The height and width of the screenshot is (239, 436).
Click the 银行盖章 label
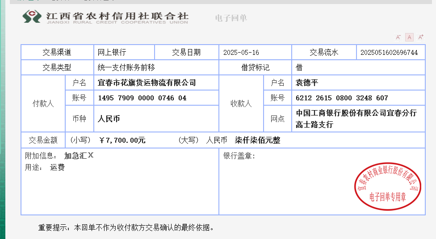click(239, 156)
